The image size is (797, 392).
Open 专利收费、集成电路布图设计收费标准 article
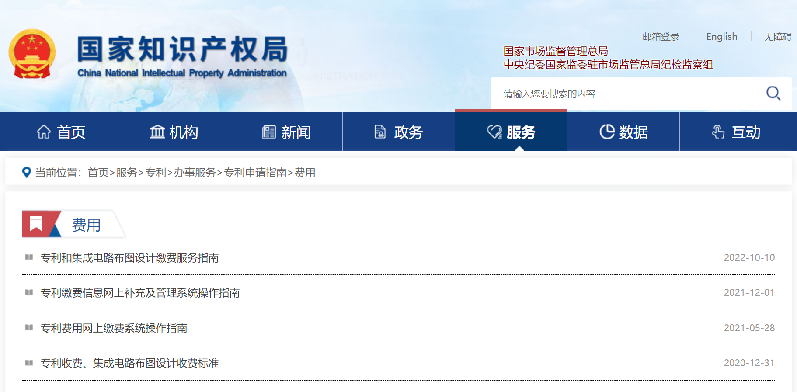[129, 363]
